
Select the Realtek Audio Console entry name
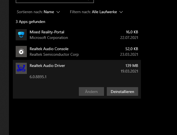click(49, 49)
